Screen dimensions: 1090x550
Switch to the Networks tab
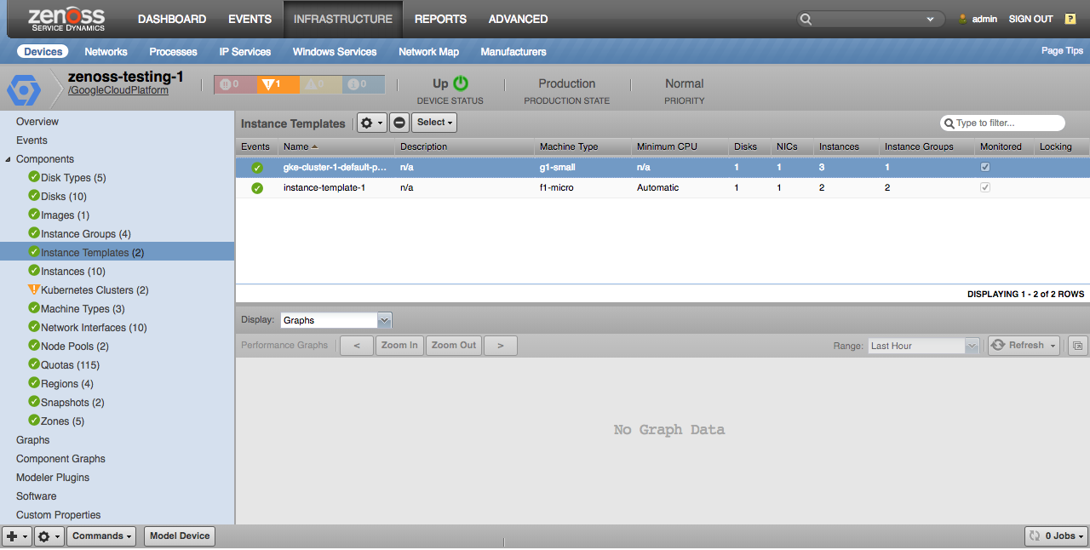coord(106,52)
